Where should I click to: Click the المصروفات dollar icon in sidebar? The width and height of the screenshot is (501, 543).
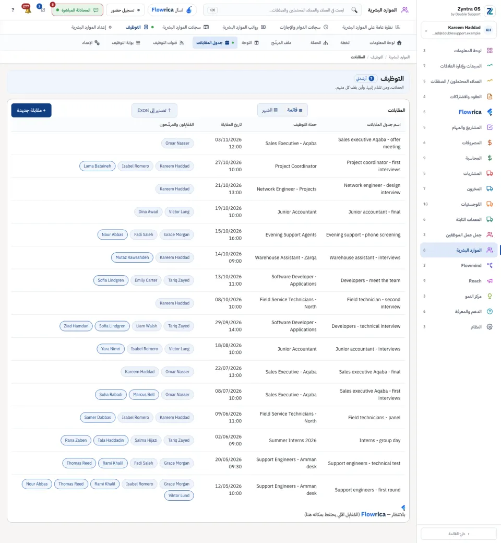coord(490,143)
